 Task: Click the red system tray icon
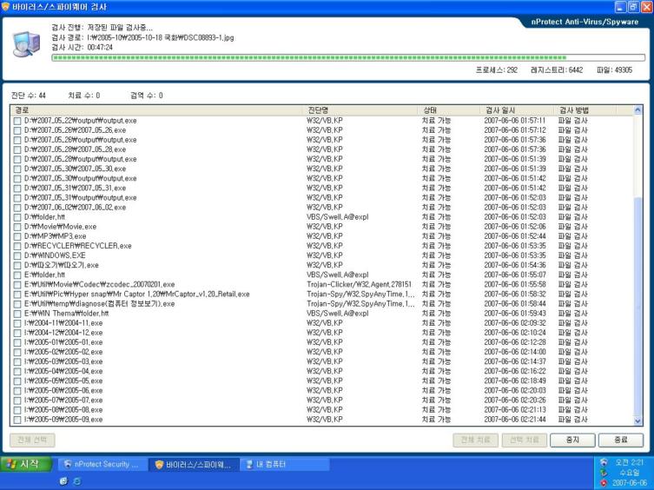603,483
